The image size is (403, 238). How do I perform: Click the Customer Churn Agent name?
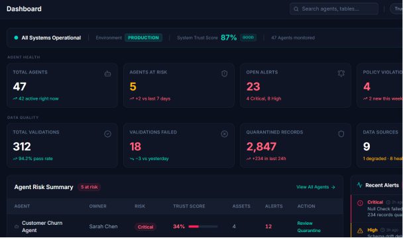coord(42,227)
